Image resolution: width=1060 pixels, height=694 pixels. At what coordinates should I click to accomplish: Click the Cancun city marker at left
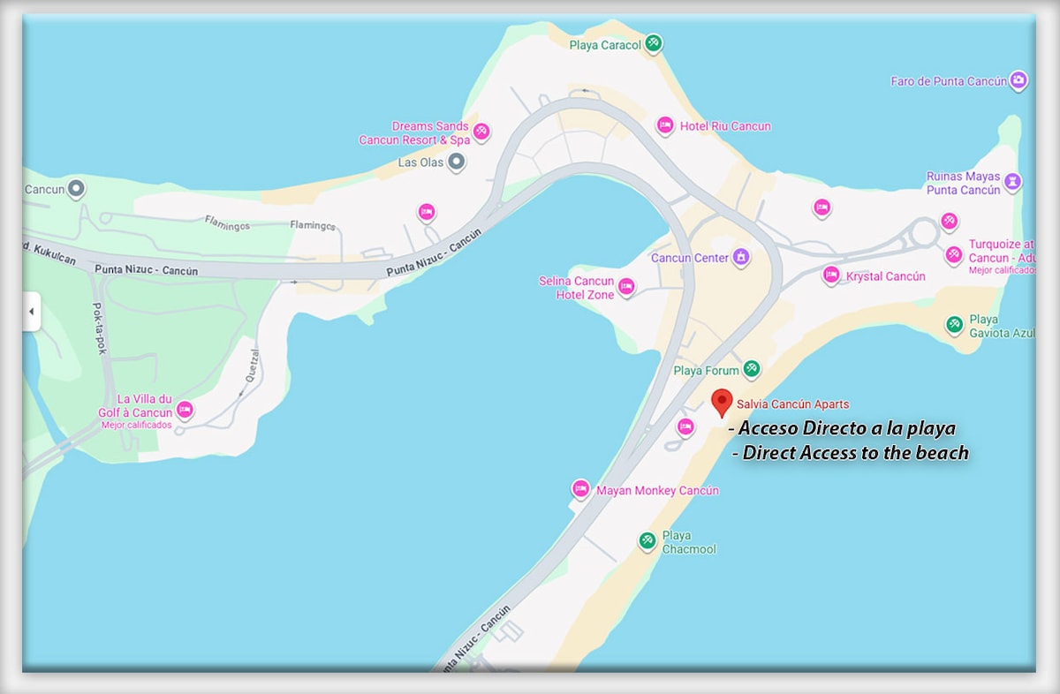[x=77, y=188]
